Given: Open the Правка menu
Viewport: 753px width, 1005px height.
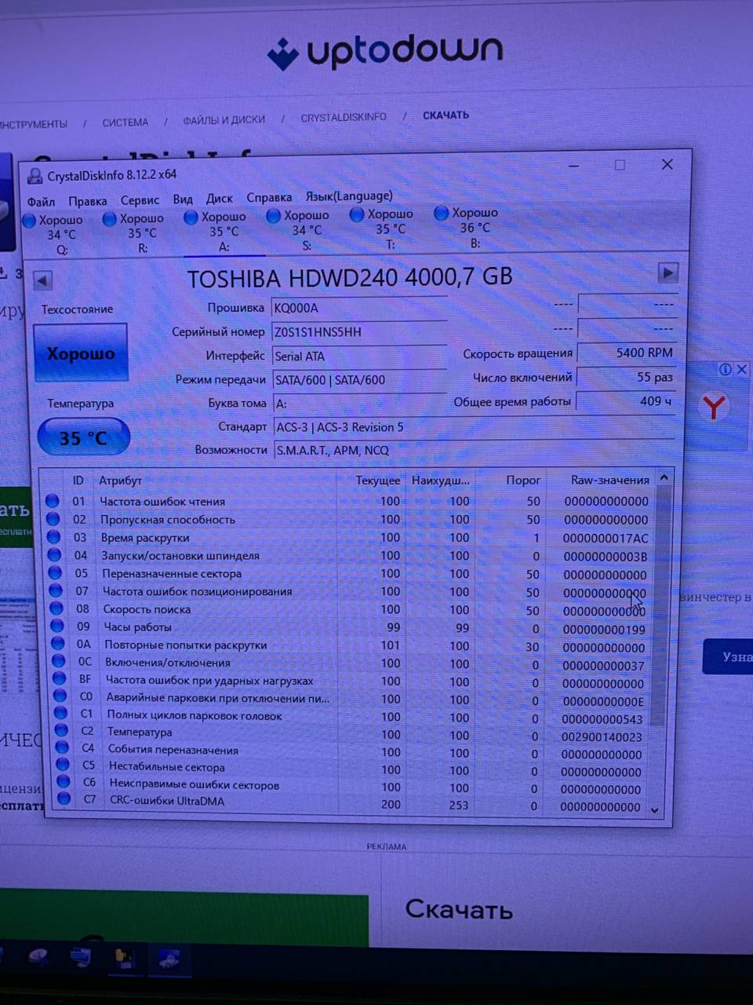Looking at the screenshot, I should pos(87,201).
